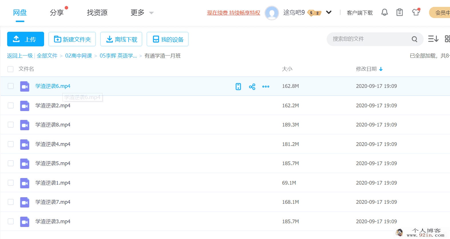Open file 学渣逆袭6.mp4

tap(53, 86)
